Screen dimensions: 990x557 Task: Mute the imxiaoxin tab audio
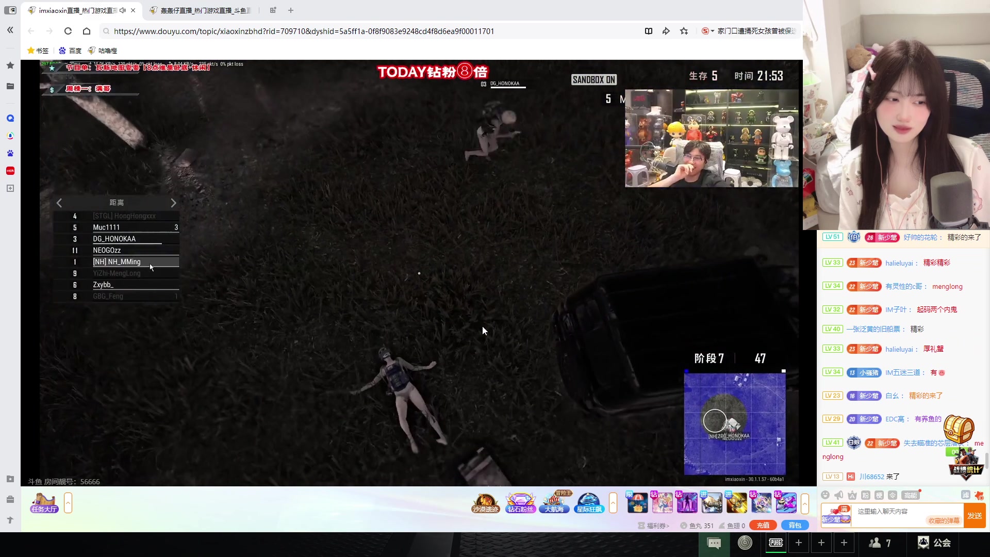click(x=123, y=10)
